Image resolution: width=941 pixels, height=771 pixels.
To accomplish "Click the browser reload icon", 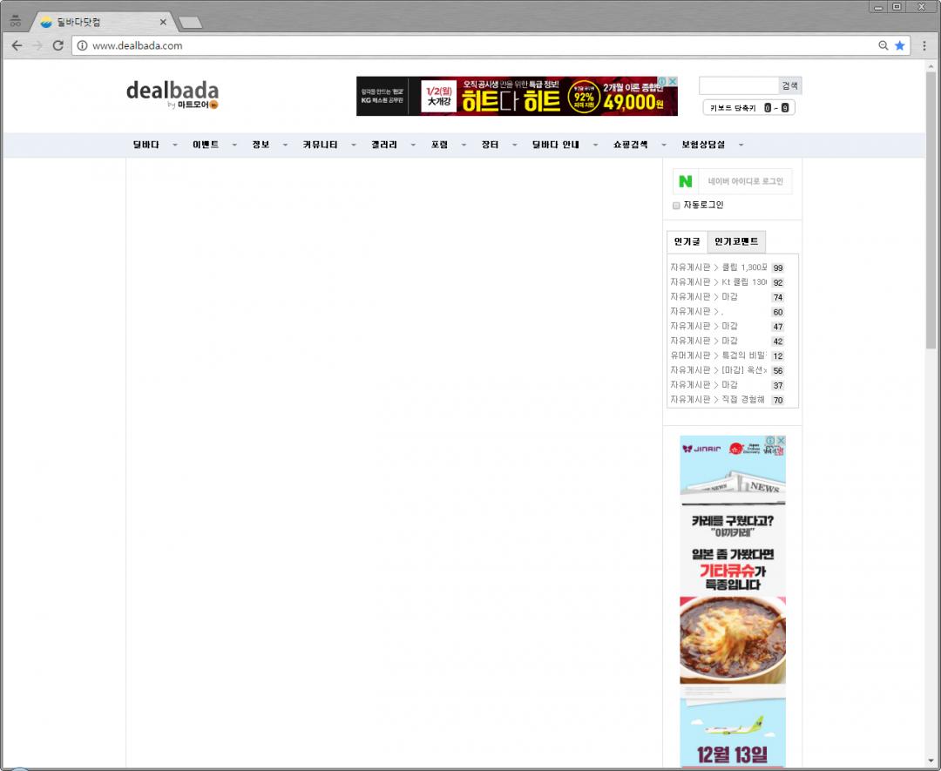I will pos(58,45).
